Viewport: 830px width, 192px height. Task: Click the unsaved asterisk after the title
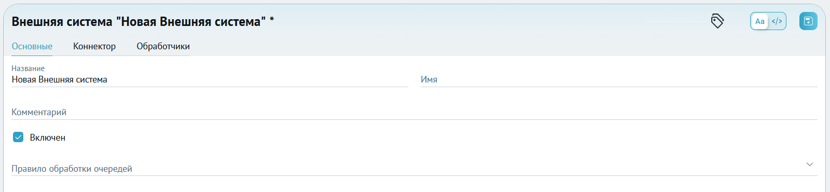[272, 20]
